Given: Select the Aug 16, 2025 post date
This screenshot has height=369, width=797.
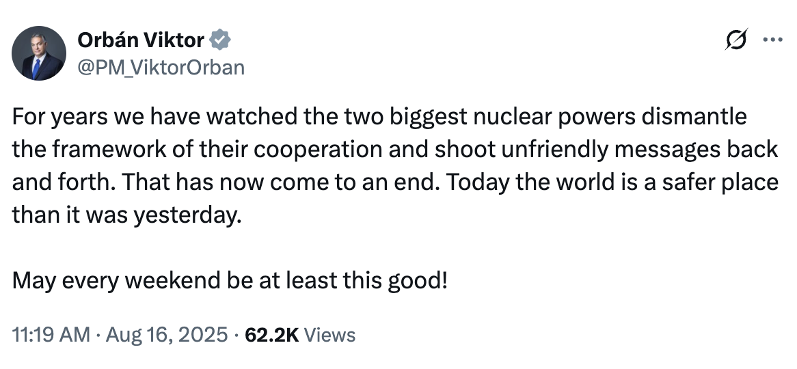Looking at the screenshot, I should point(167,335).
